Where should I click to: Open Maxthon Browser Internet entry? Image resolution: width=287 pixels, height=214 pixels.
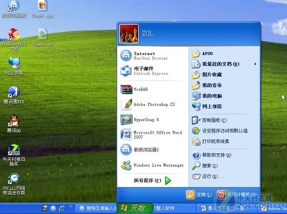[153, 56]
